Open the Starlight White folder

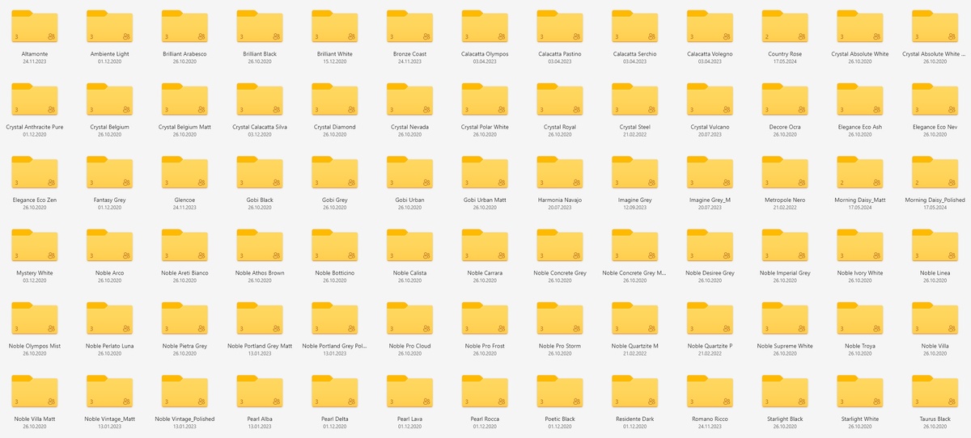tap(860, 391)
